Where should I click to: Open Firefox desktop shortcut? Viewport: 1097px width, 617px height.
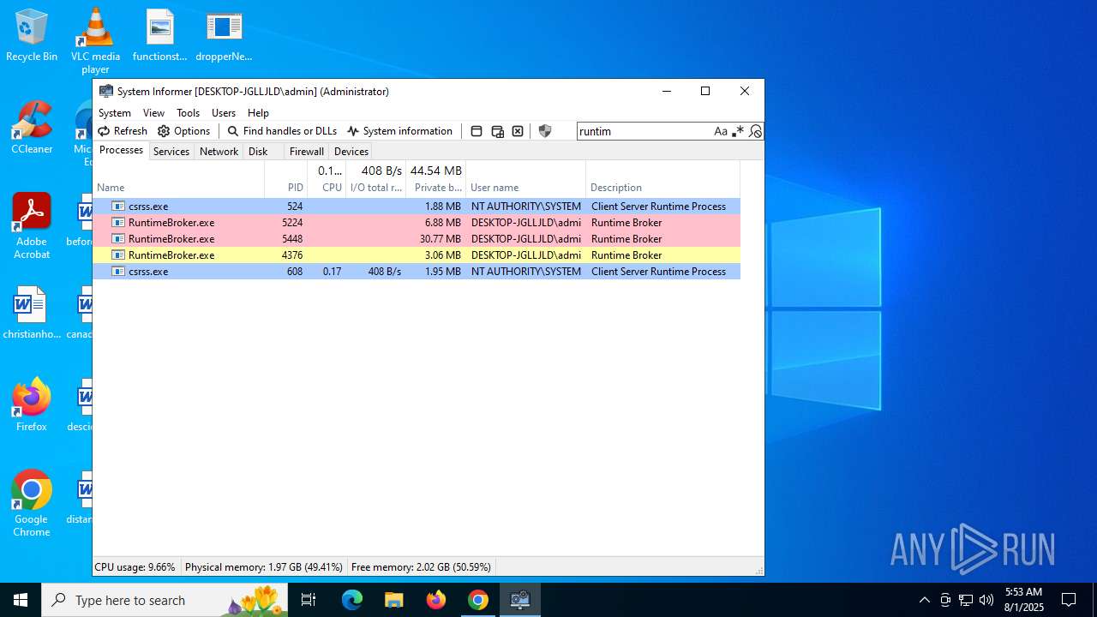click(32, 405)
